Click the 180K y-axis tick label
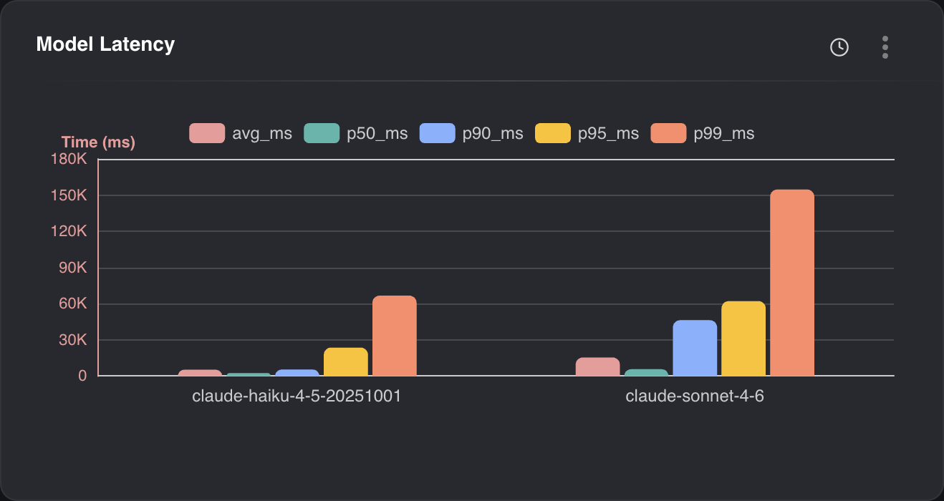 tap(69, 160)
